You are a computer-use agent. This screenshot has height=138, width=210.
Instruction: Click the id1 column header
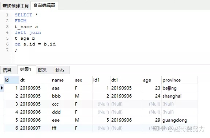(x=101, y=80)
